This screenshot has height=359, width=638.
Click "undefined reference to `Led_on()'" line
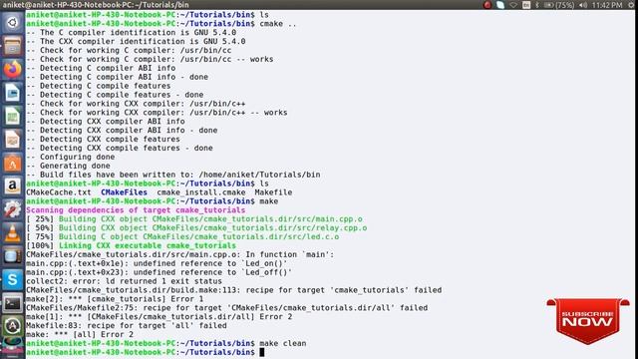(157, 263)
